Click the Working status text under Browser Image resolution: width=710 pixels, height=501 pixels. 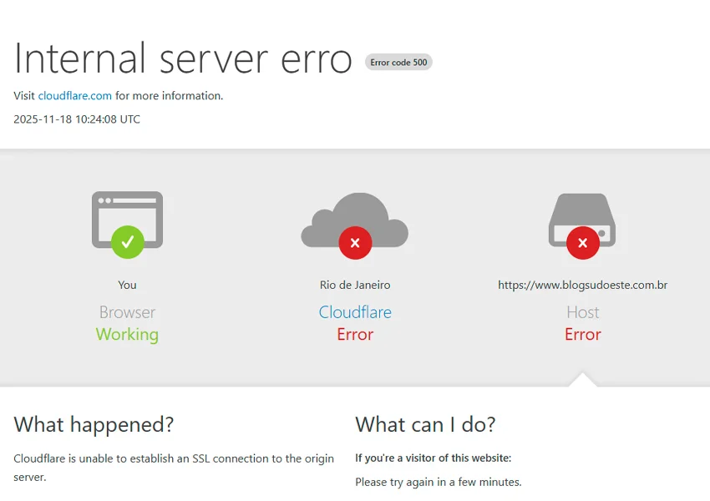click(127, 334)
